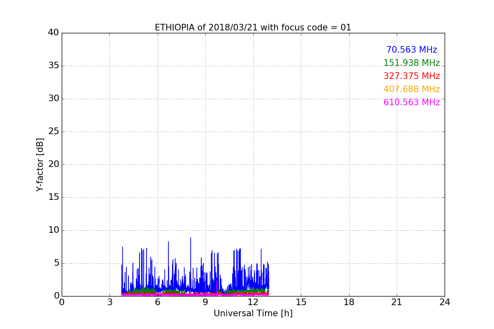Click the plot title mentioning ETHIOPIA 2018/03/21
494x329 pixels.
[x=253, y=28]
